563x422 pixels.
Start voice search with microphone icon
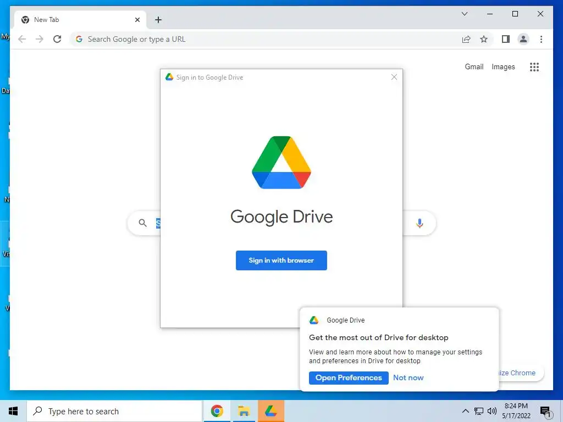[x=420, y=223]
